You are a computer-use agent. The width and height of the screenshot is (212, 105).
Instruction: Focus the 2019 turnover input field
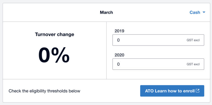(158, 40)
